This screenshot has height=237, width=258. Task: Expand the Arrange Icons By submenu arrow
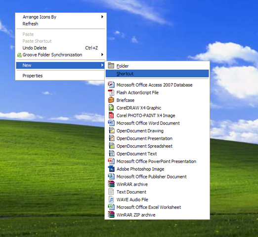pyautogui.click(x=102, y=17)
